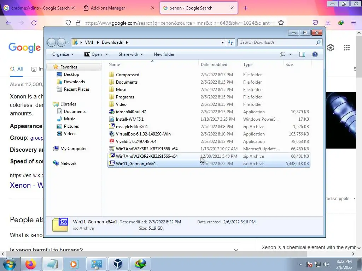Click the taskbar clock showing 8:22 PM

pos(344,264)
